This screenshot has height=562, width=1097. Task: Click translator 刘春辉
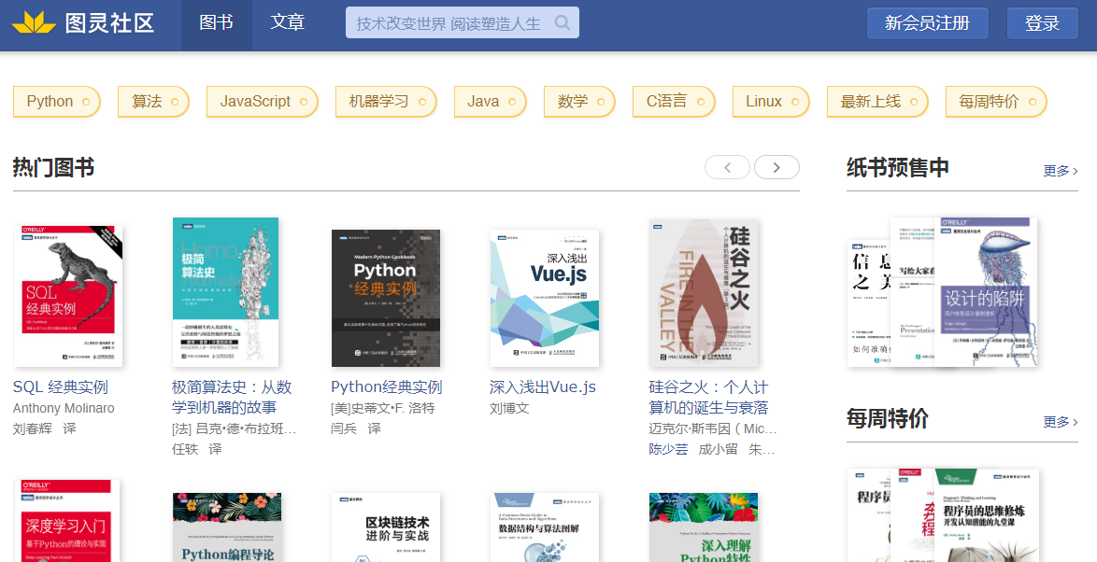tap(32, 429)
